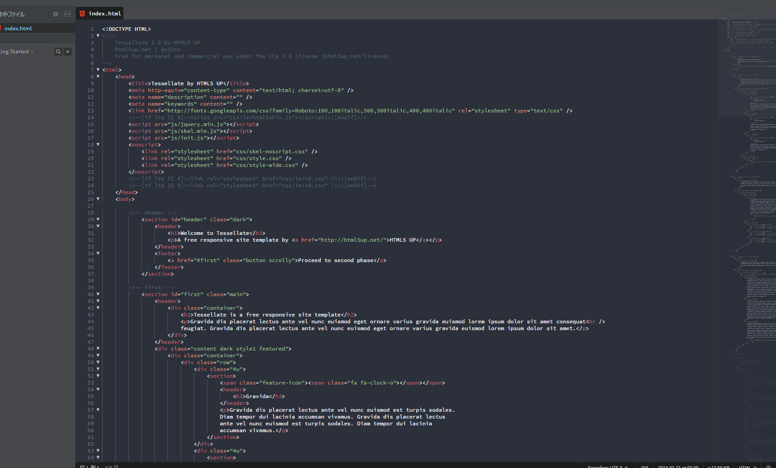Place cursor on the DOCTYPE HTML line

tap(127, 29)
